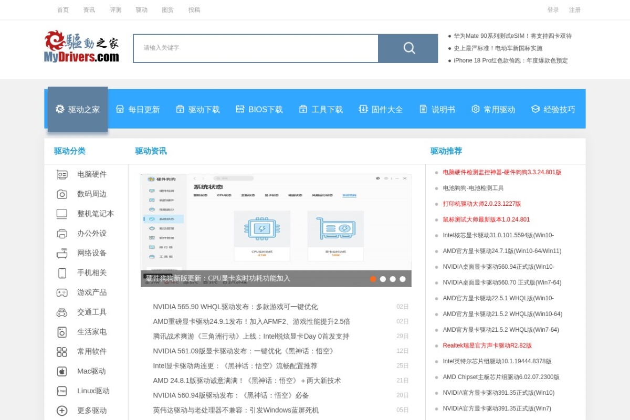Screen dimensions: 630x420
Task: Open headline 史上最严标准 电动车新国标实施
Action: 498,48
